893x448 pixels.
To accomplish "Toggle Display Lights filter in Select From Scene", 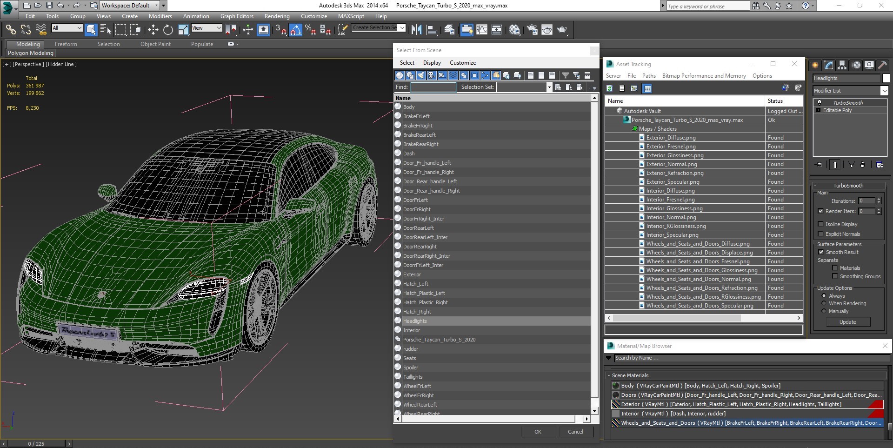I will point(421,75).
